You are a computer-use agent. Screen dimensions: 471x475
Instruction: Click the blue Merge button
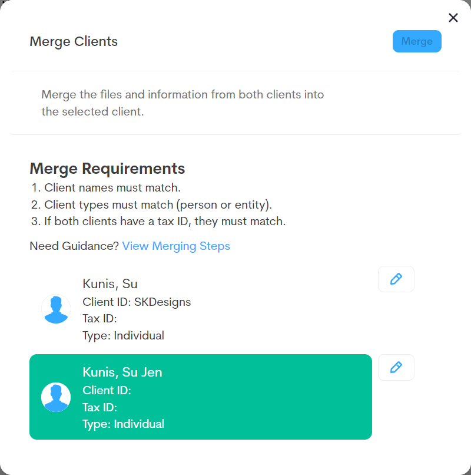[417, 41]
